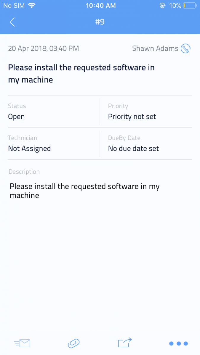
Task: Tap the created date 20 Apr 2018
Action: (44, 49)
